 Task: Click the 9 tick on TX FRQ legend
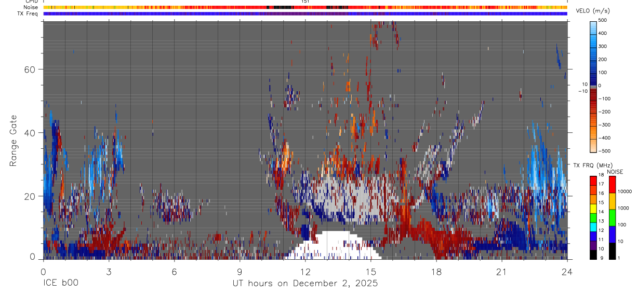(x=603, y=258)
